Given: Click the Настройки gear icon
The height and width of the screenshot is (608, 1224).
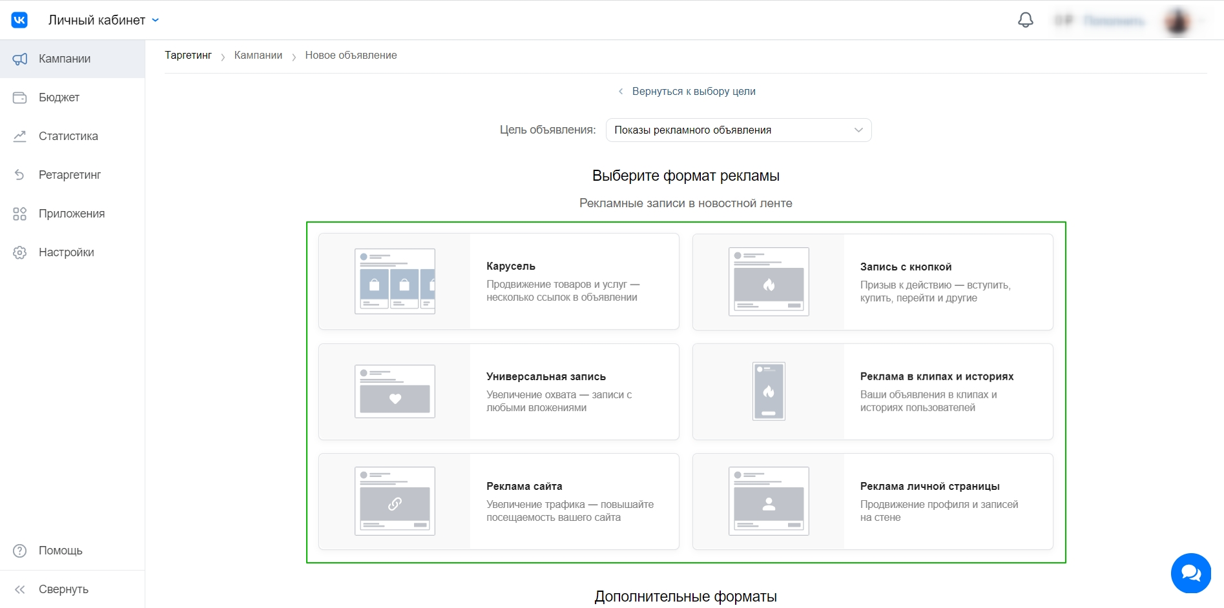Looking at the screenshot, I should tap(20, 252).
